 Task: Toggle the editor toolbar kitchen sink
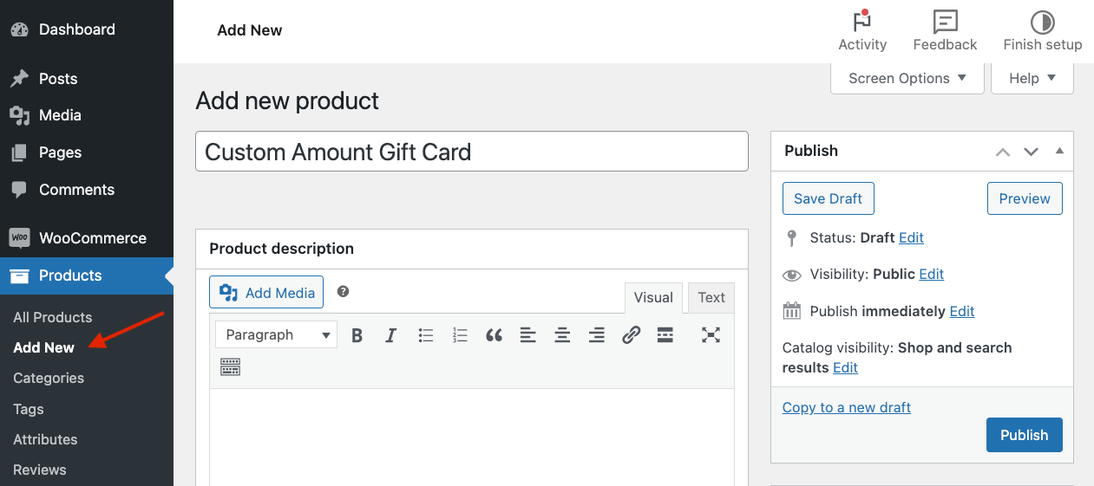click(230, 367)
